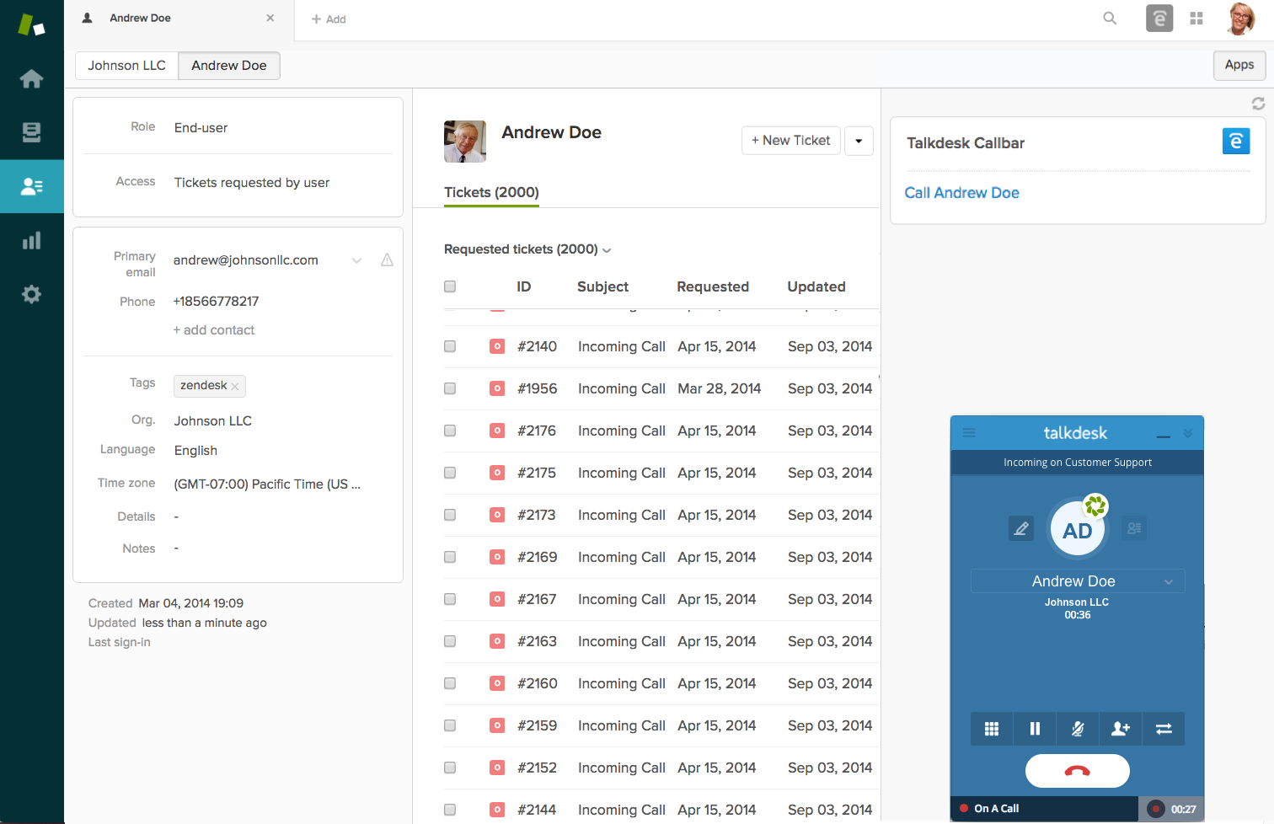Transfer the current call
This screenshot has width=1274, height=824.
[1163, 729]
